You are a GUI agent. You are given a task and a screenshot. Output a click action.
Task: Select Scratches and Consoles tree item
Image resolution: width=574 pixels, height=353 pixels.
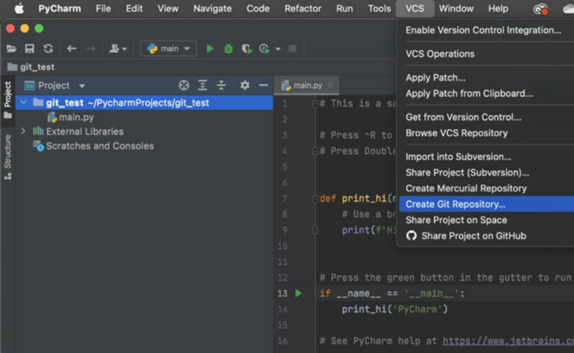coord(94,146)
